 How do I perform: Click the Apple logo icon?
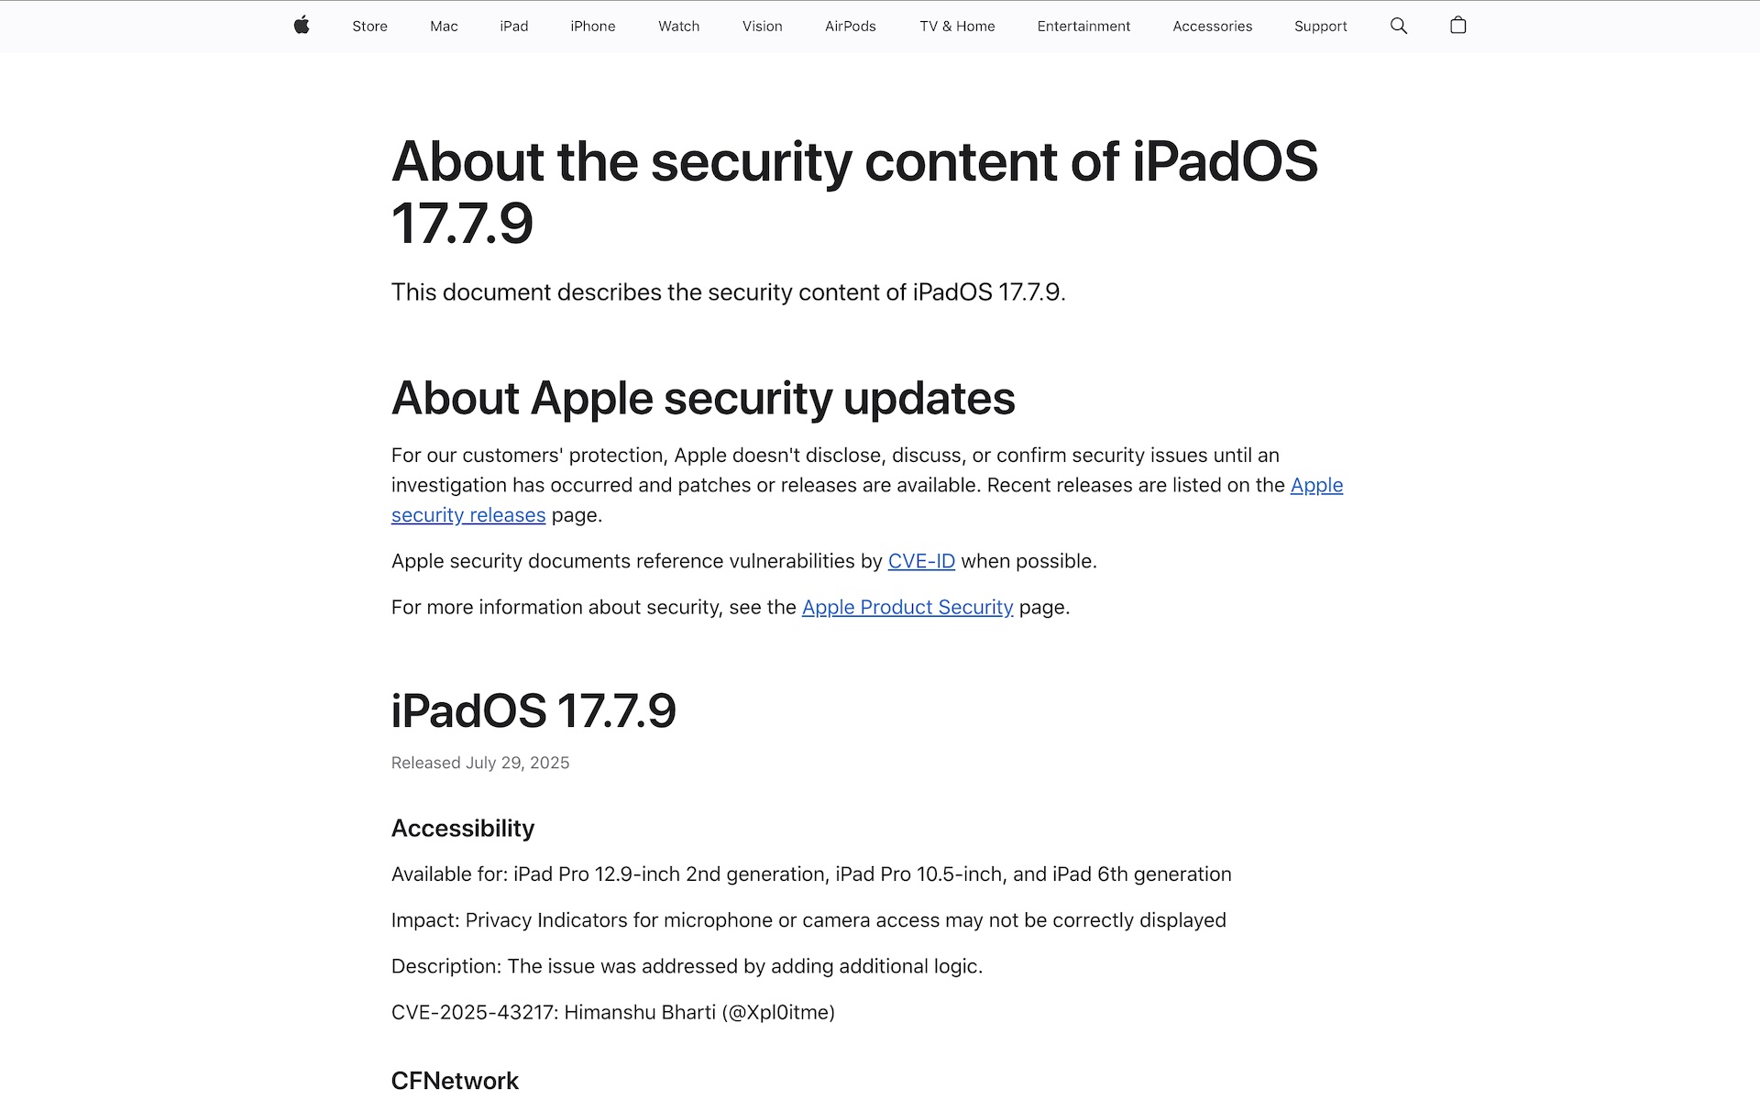(302, 26)
